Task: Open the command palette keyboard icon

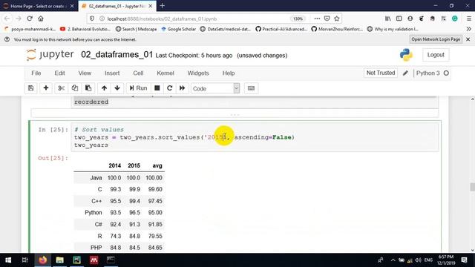Action: [251, 88]
